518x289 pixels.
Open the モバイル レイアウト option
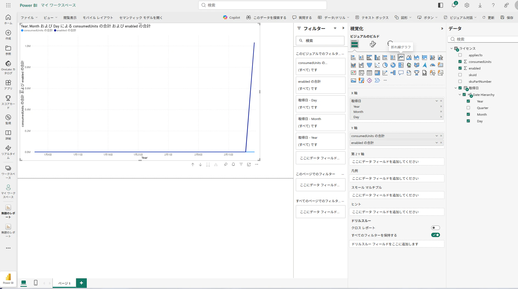click(x=98, y=18)
